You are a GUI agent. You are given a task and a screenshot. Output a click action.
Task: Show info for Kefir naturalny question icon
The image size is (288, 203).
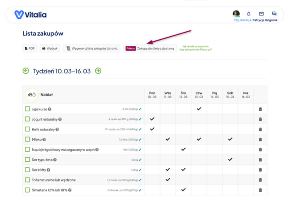pyautogui.click(x=57, y=130)
